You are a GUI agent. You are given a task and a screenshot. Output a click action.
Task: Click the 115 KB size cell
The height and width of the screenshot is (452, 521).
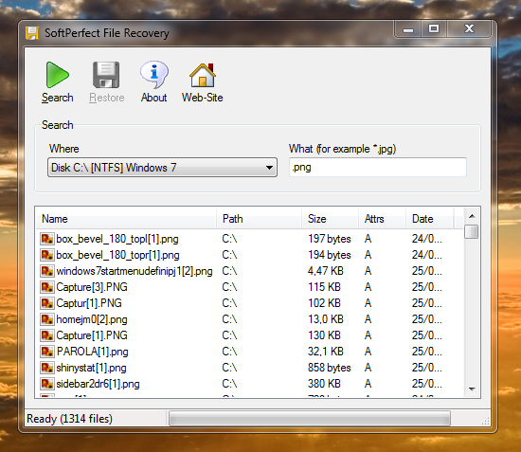[324, 287]
